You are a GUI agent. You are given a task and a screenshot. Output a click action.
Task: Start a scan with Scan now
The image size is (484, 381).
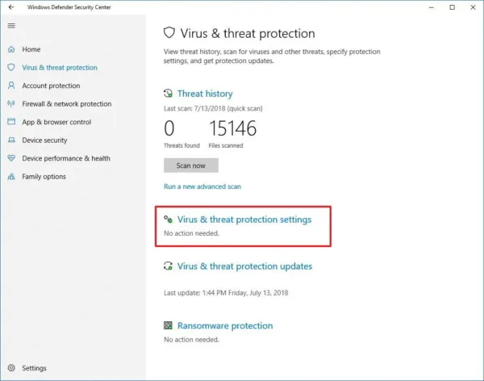pyautogui.click(x=191, y=165)
